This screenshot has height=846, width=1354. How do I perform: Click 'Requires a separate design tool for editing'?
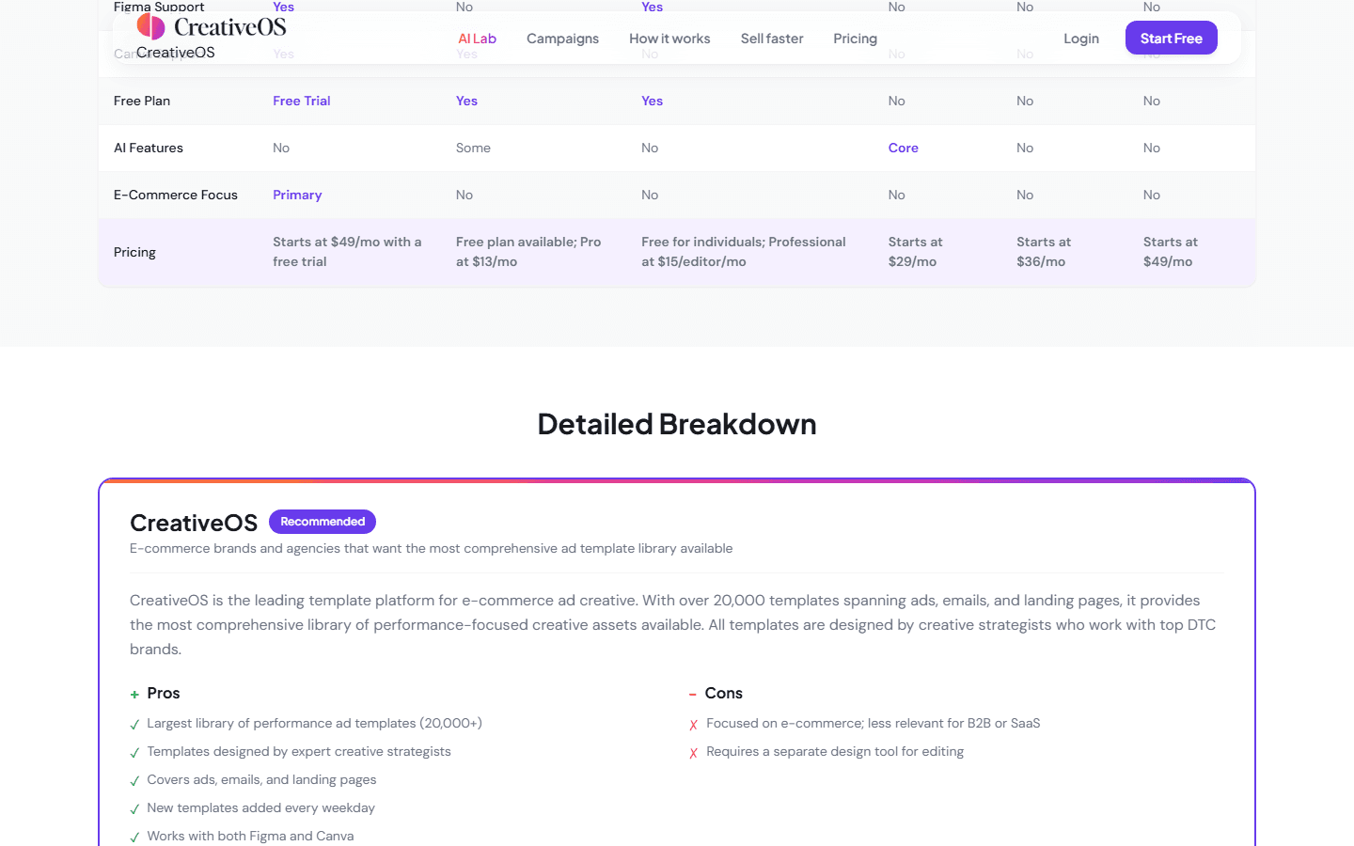[835, 751]
